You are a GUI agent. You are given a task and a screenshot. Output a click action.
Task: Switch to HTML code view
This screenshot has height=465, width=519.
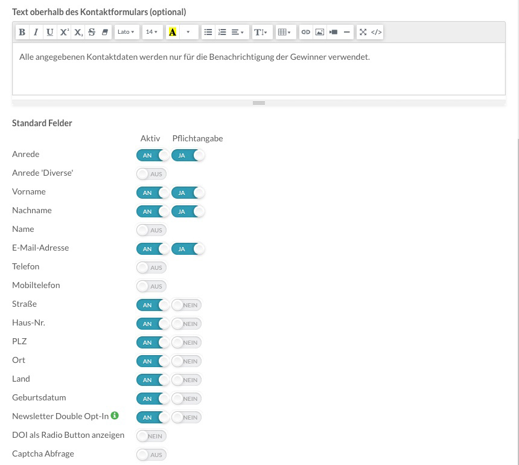(x=377, y=32)
